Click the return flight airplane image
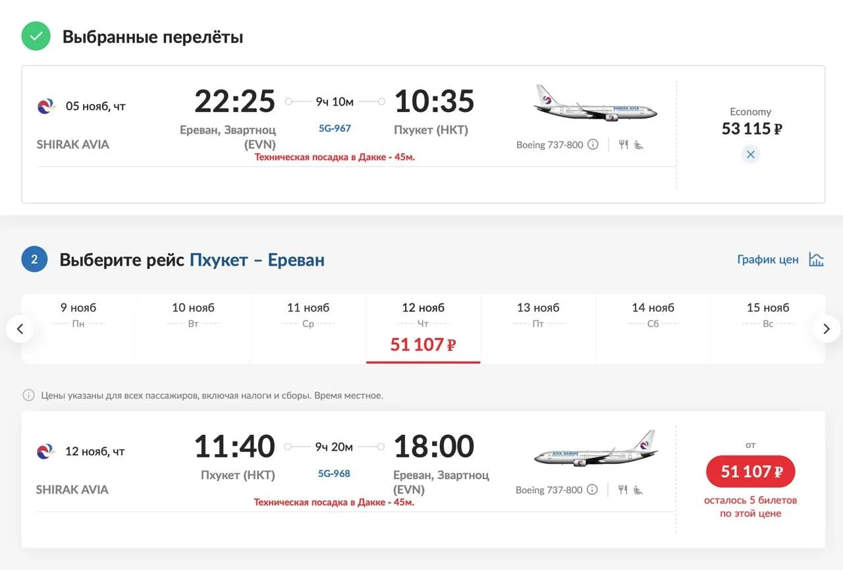 pos(596,448)
